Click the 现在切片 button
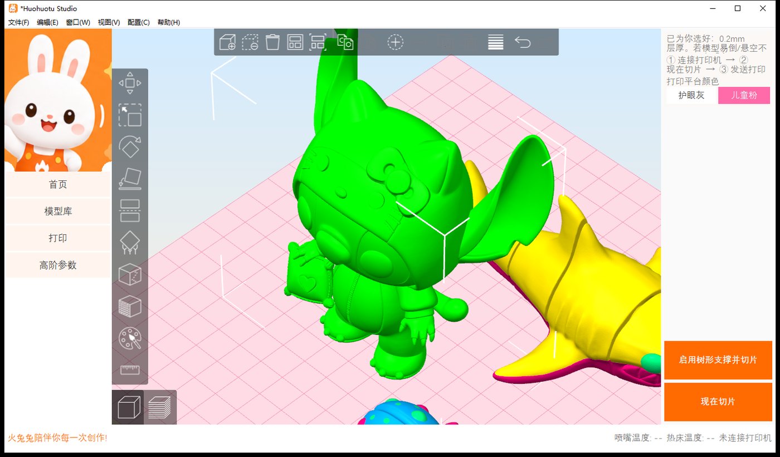Screen dimensions: 780x457 718,402
